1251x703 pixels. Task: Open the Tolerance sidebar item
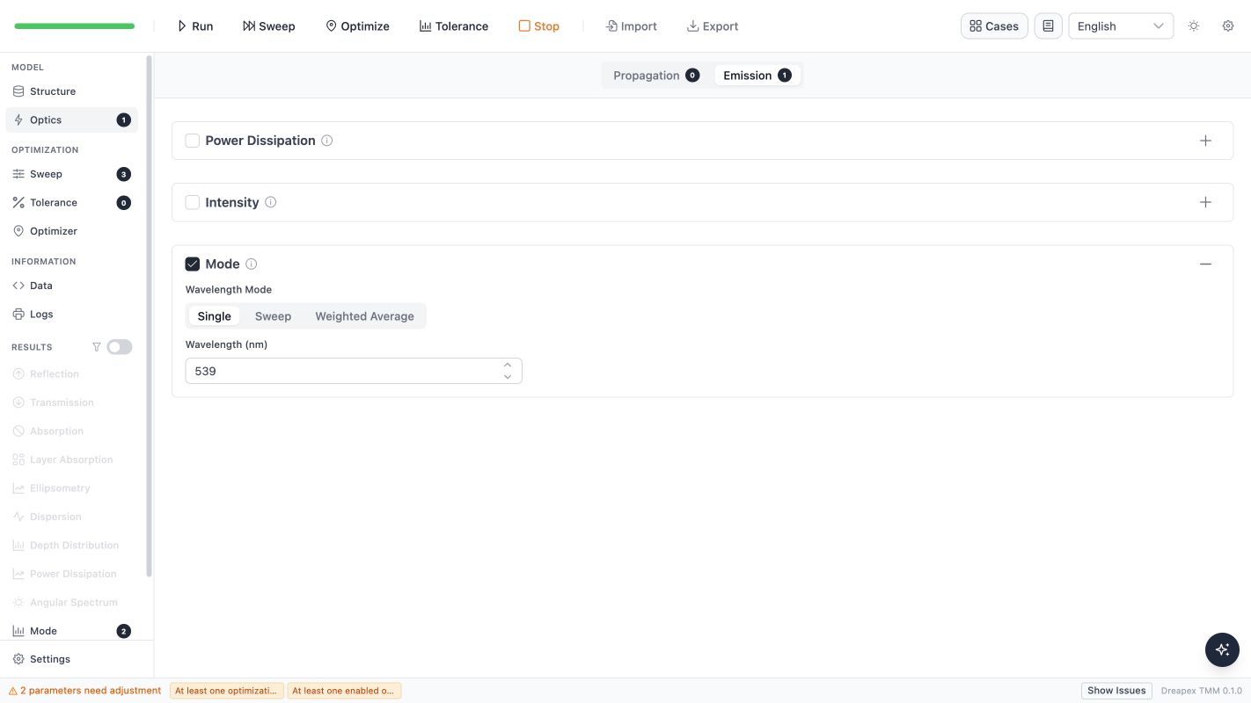[72, 202]
